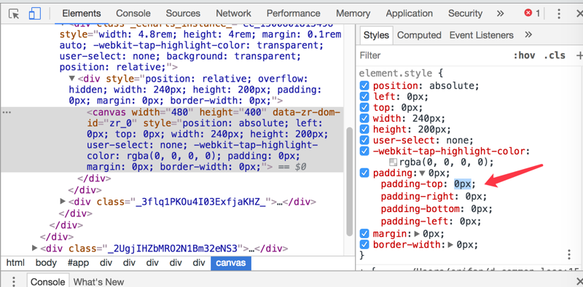Open the Memory panel tab
The height and width of the screenshot is (287, 583).
point(353,13)
